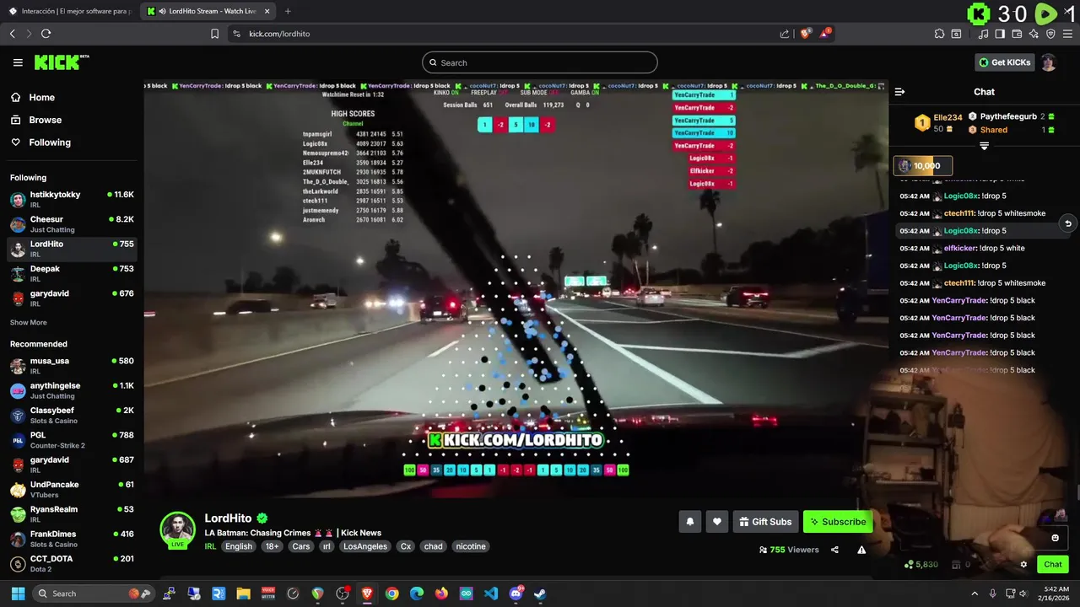Click the English language tag
The height and width of the screenshot is (607, 1080).
[x=239, y=546]
